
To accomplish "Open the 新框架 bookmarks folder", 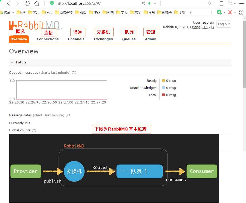I will coord(165,12).
